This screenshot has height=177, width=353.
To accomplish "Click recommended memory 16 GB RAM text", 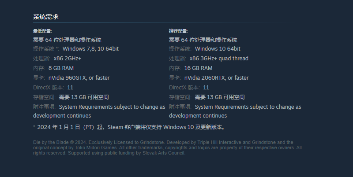I will [198, 68].
